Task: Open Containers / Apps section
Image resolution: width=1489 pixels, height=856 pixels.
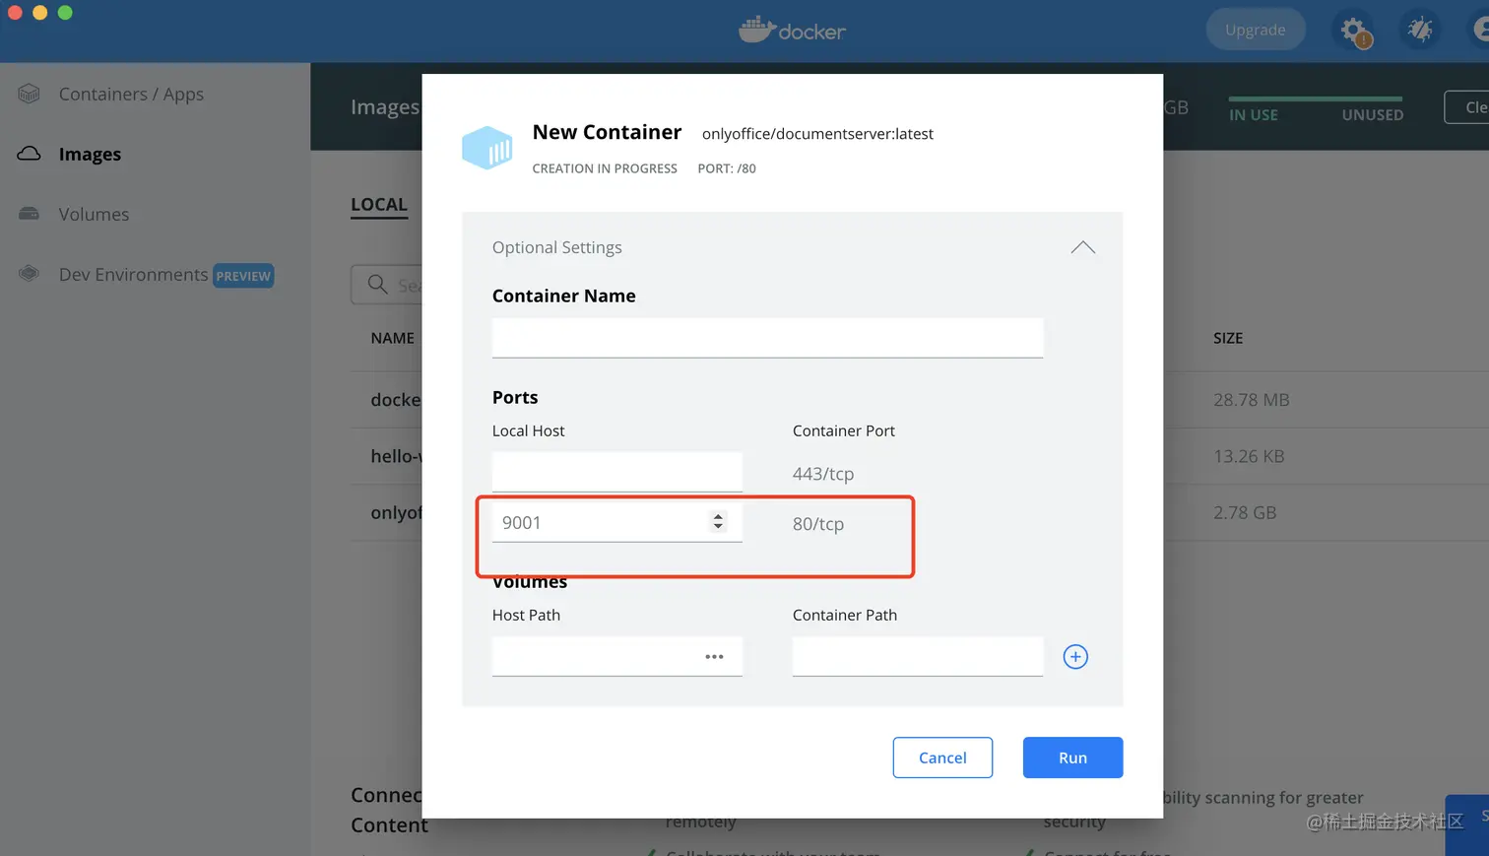Action: click(x=131, y=94)
